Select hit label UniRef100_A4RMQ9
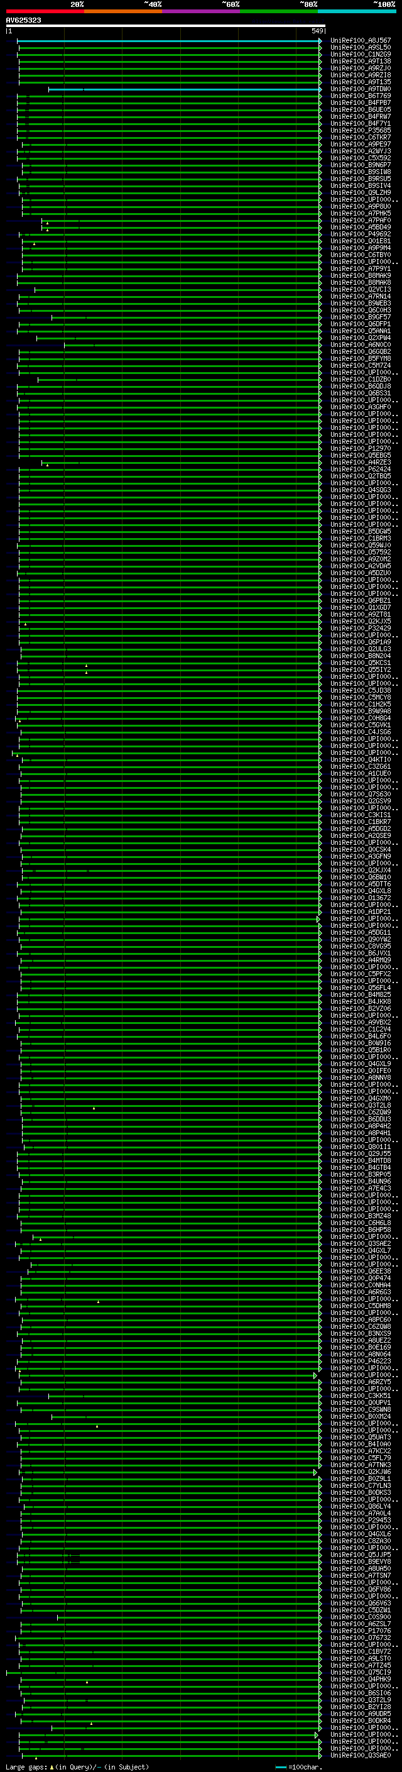The height and width of the screenshot is (1772, 402). point(361,960)
